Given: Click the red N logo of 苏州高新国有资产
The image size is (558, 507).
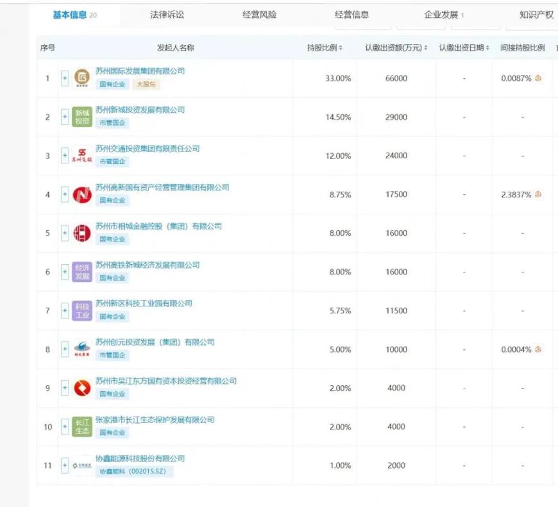Looking at the screenshot, I should [x=82, y=194].
